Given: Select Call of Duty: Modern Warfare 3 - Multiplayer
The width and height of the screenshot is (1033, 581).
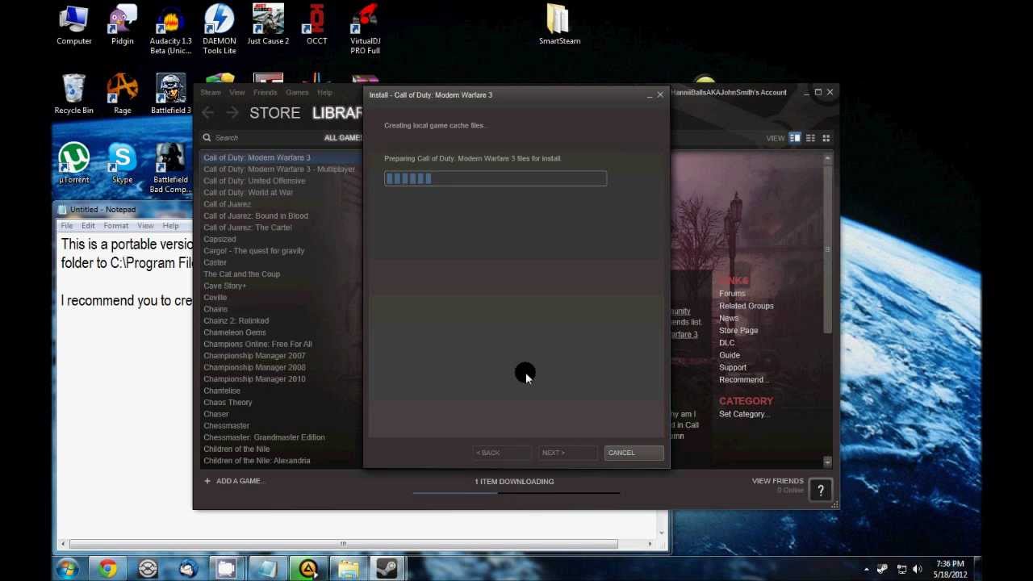Looking at the screenshot, I should tap(279, 169).
